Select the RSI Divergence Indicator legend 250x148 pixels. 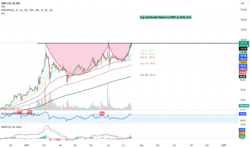pyautogui.click(x=18, y=114)
